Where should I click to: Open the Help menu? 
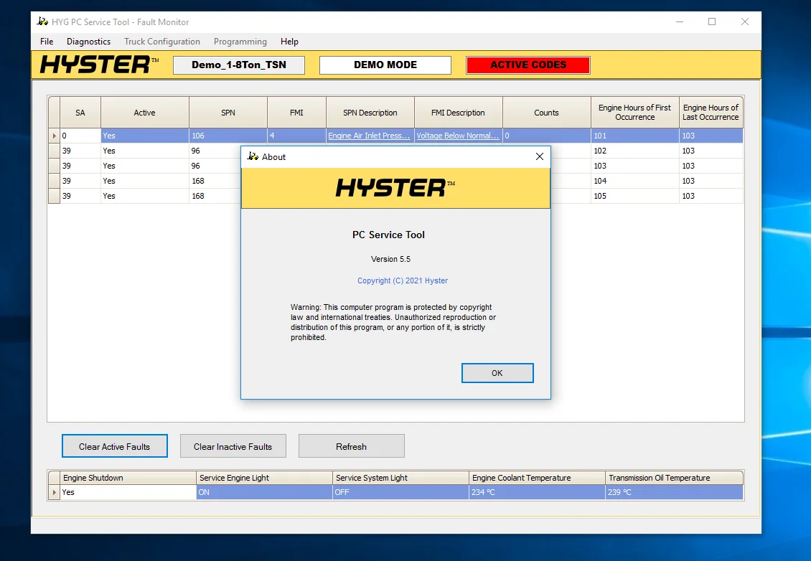click(x=289, y=42)
